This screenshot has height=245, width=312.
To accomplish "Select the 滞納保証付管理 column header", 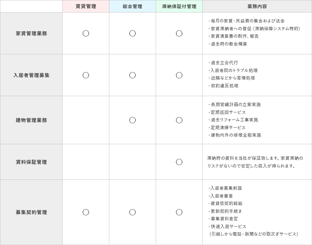I will click(179, 6).
